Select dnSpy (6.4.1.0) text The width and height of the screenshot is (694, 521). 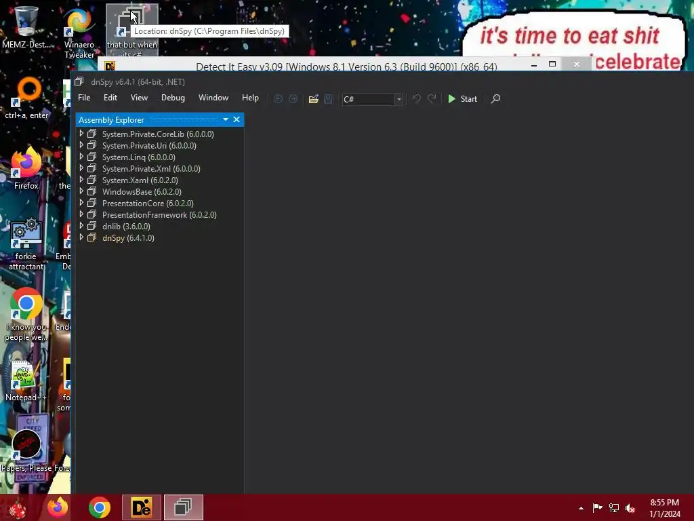coord(128,237)
